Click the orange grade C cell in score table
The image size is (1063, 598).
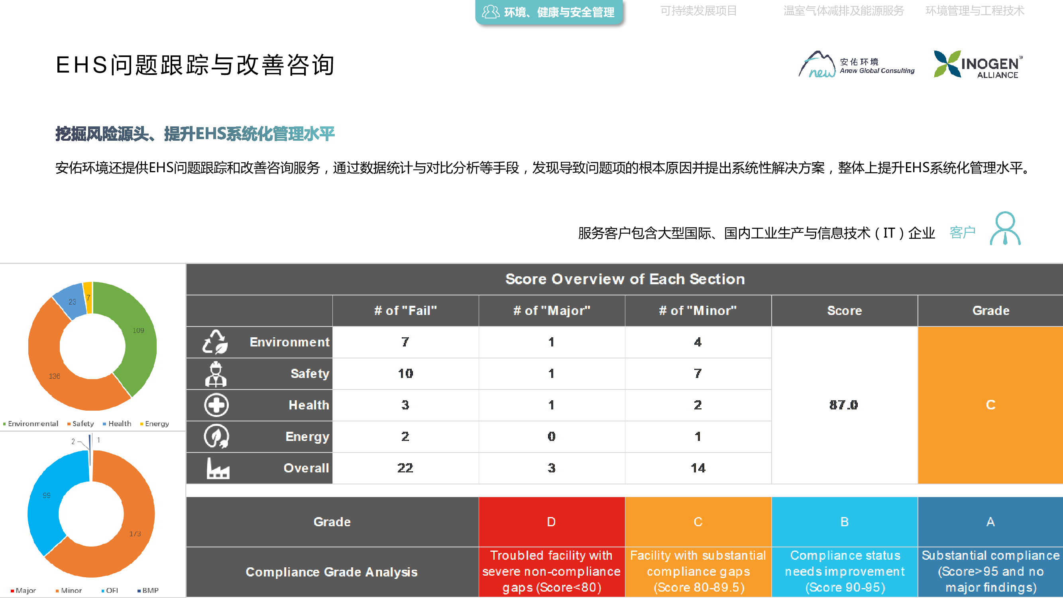pyautogui.click(x=990, y=405)
